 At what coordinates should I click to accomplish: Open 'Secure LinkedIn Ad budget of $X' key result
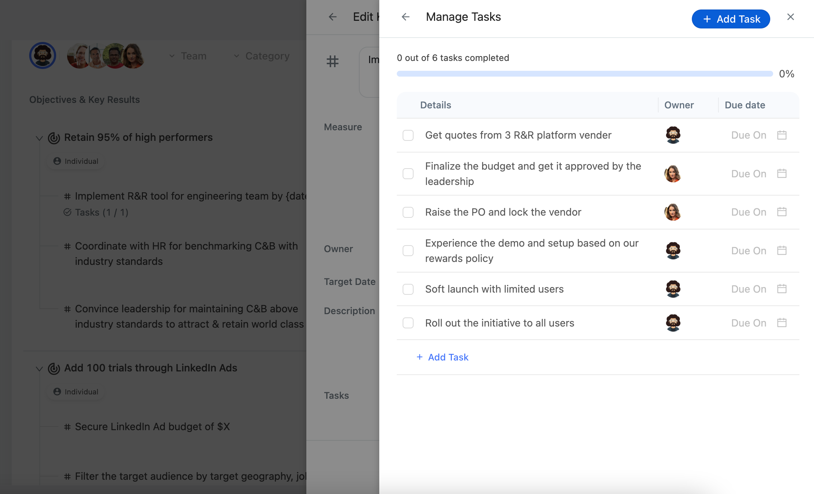tap(152, 427)
